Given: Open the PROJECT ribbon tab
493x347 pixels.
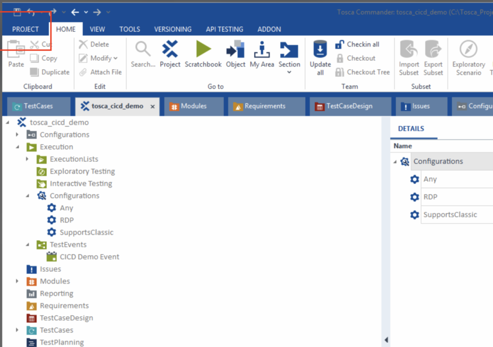Looking at the screenshot, I should 26,29.
